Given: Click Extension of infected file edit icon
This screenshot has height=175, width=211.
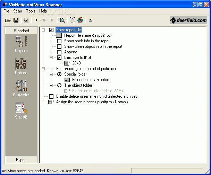Looking at the screenshot, I should [67, 91].
